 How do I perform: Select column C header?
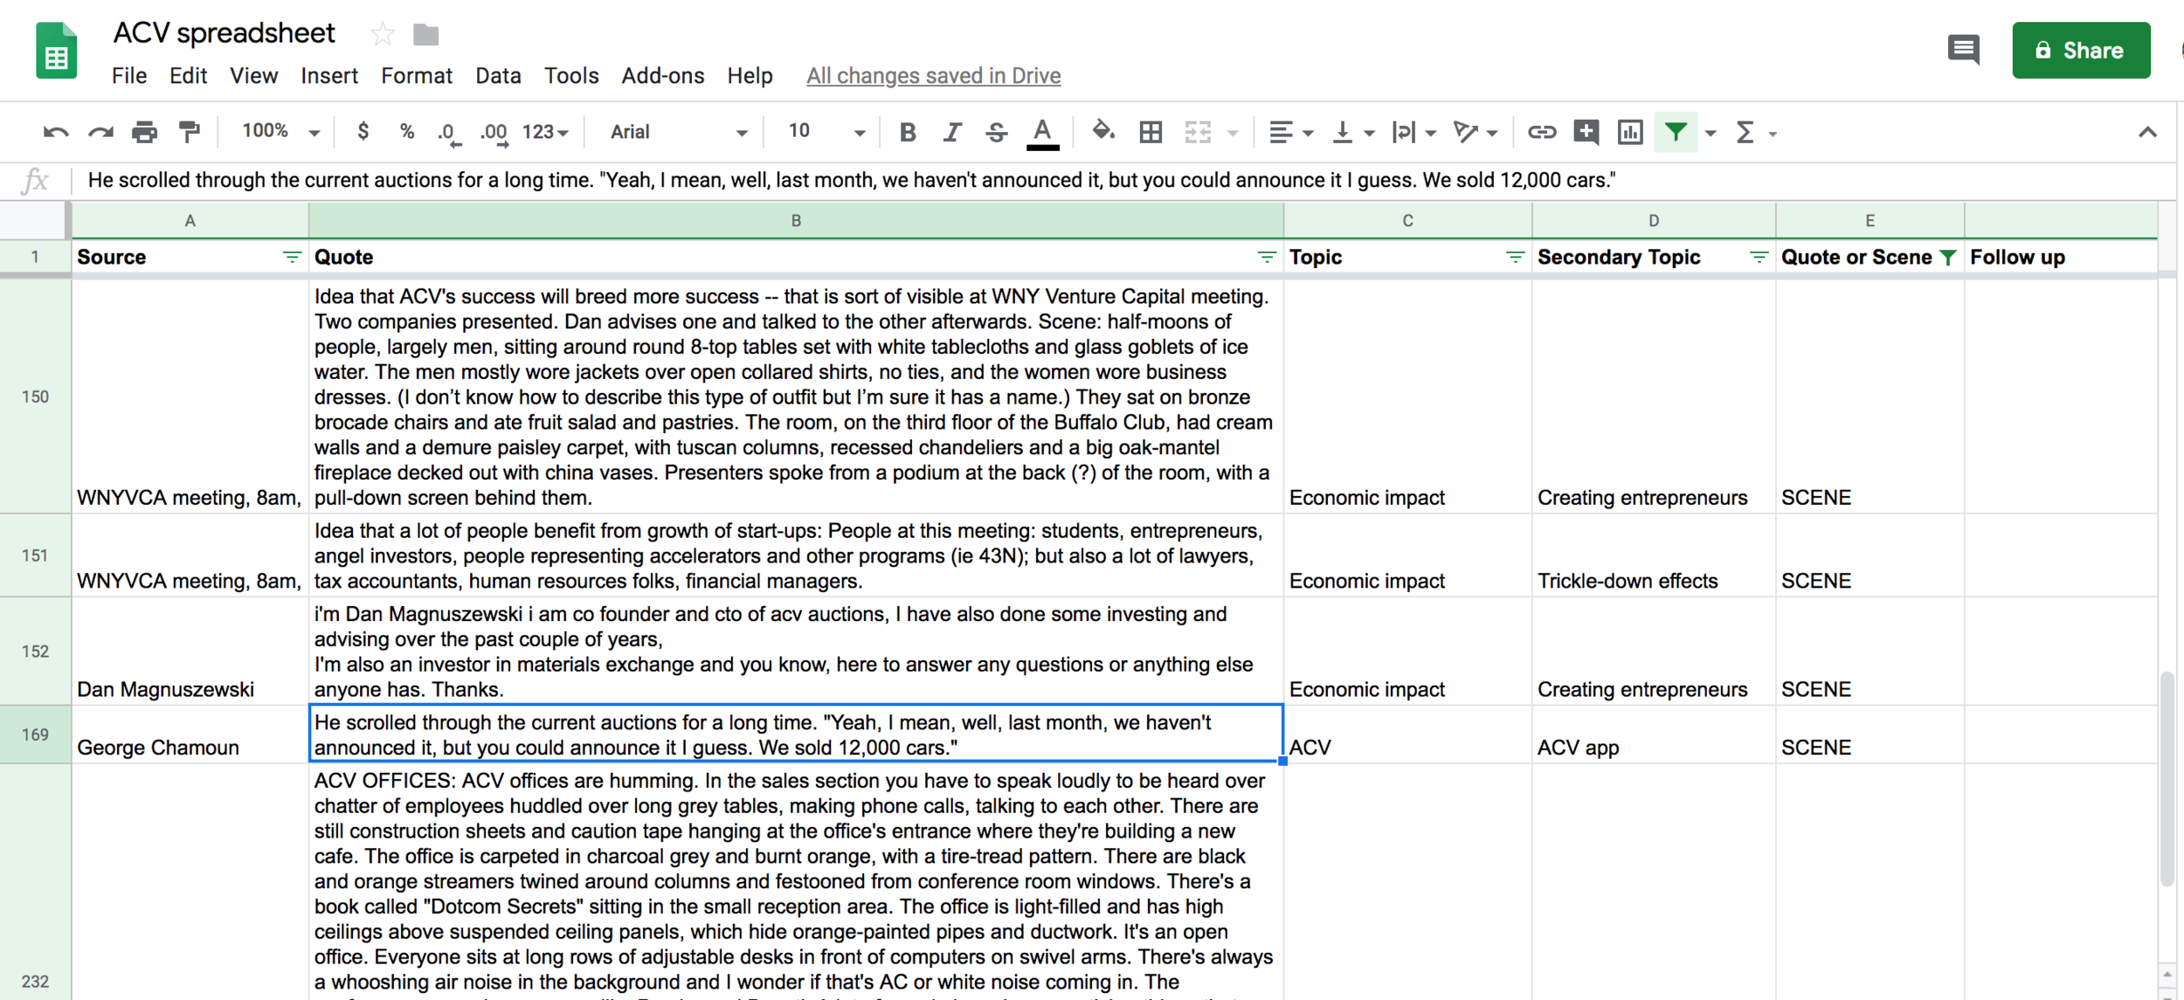1407,221
